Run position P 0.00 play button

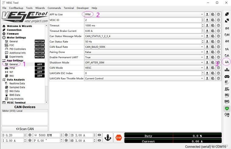pyautogui.click(x=66, y=141)
